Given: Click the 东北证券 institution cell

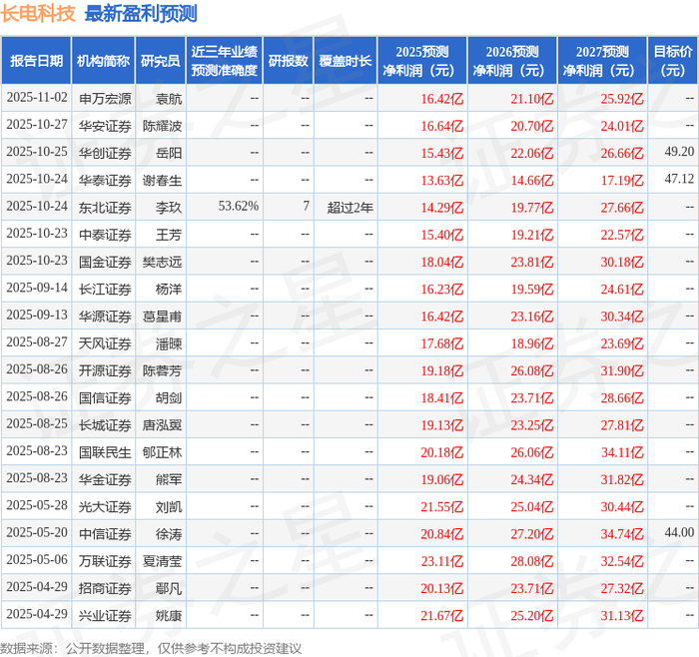Looking at the screenshot, I should [105, 208].
